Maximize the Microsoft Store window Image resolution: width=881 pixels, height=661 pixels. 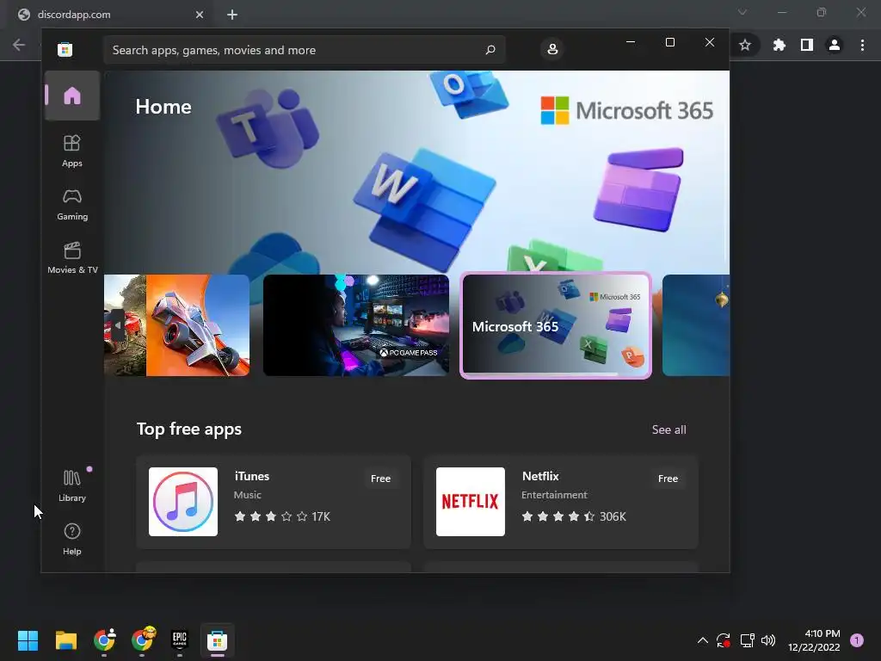[669, 42]
